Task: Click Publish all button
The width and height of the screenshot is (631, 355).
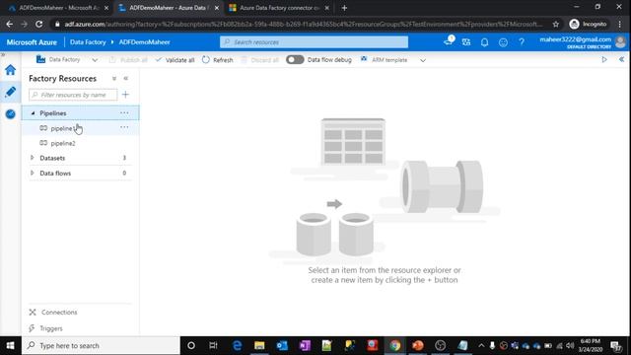Action: [128, 60]
